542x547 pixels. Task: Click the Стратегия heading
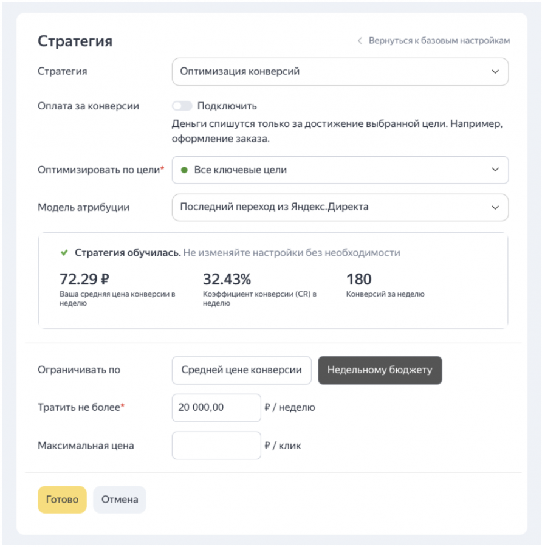tap(75, 41)
